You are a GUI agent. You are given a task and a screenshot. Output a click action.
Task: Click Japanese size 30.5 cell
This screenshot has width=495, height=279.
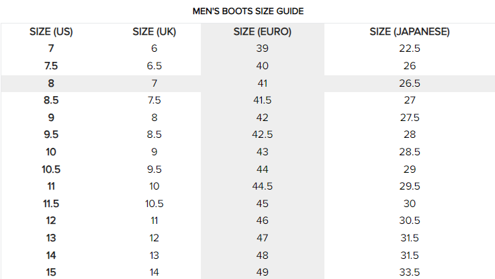coord(410,221)
